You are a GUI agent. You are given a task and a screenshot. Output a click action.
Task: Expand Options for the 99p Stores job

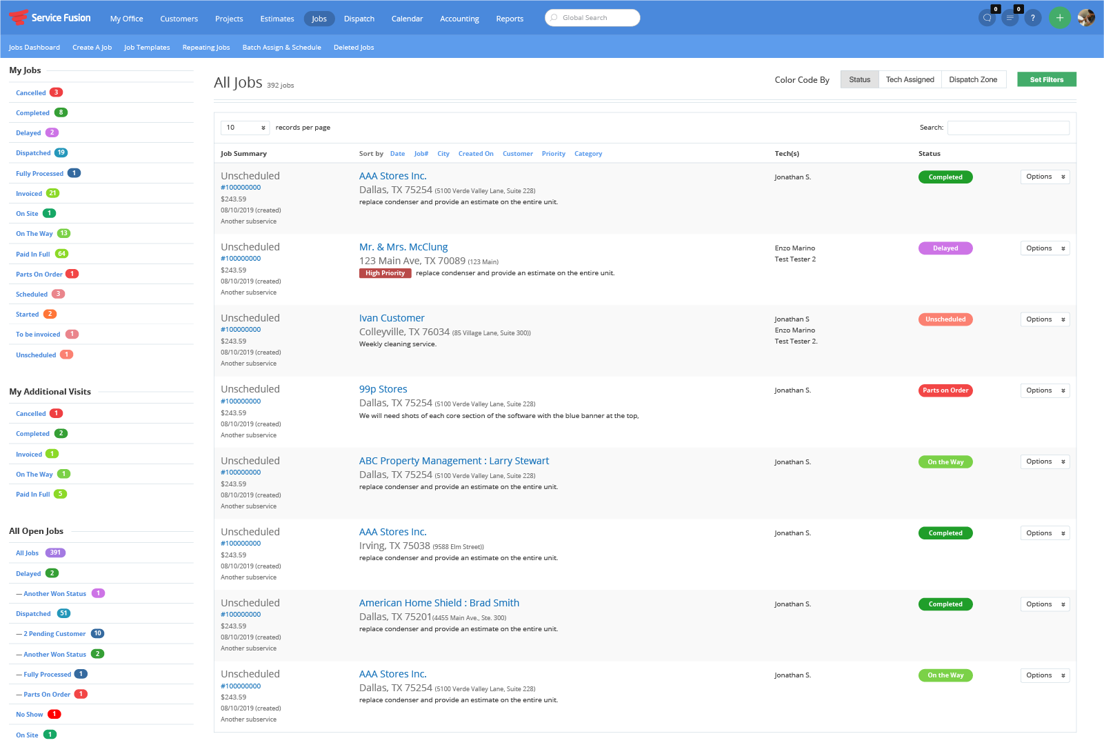coord(1045,390)
